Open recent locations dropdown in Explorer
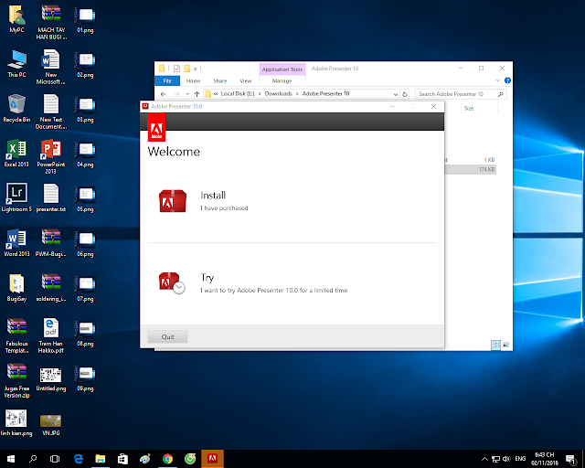The height and width of the screenshot is (468, 585). click(187, 94)
